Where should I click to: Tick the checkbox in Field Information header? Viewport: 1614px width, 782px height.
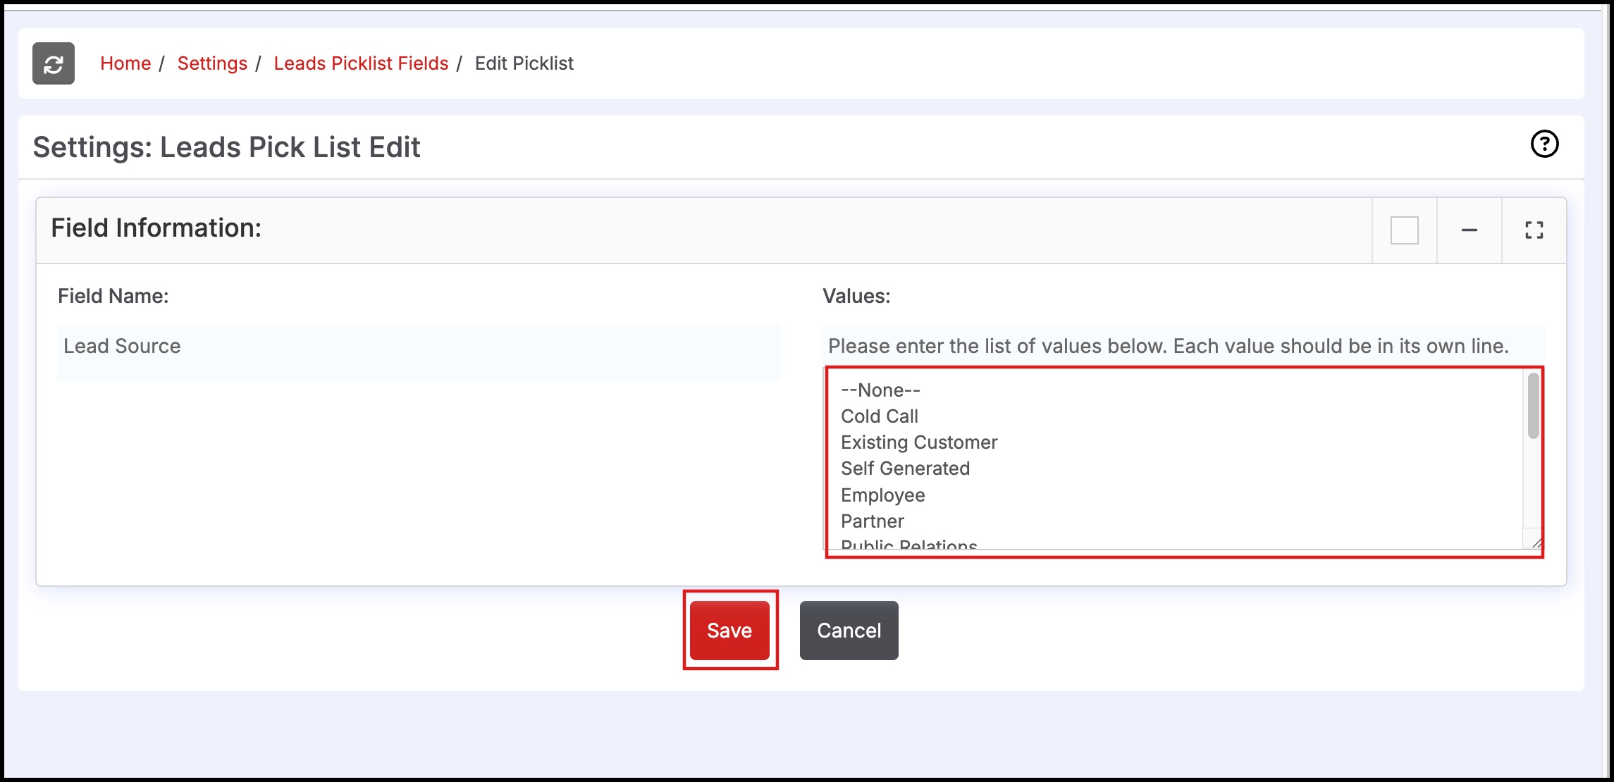(x=1404, y=230)
